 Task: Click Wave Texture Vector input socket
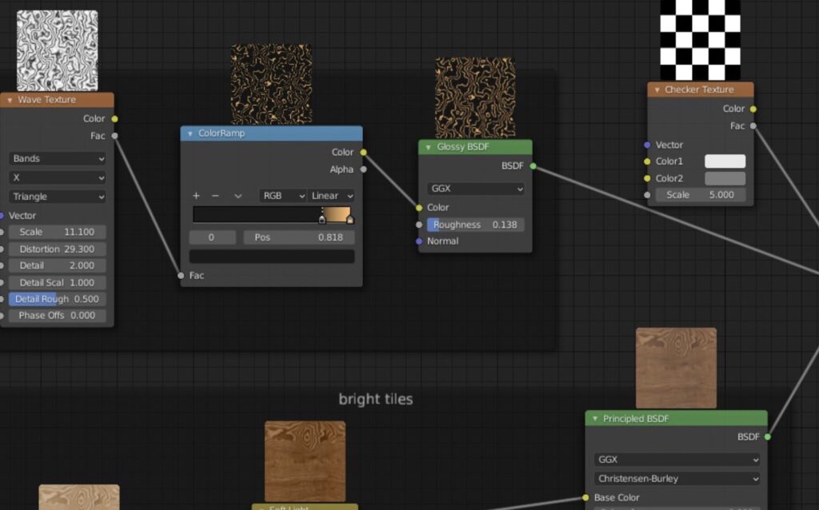(x=2, y=216)
